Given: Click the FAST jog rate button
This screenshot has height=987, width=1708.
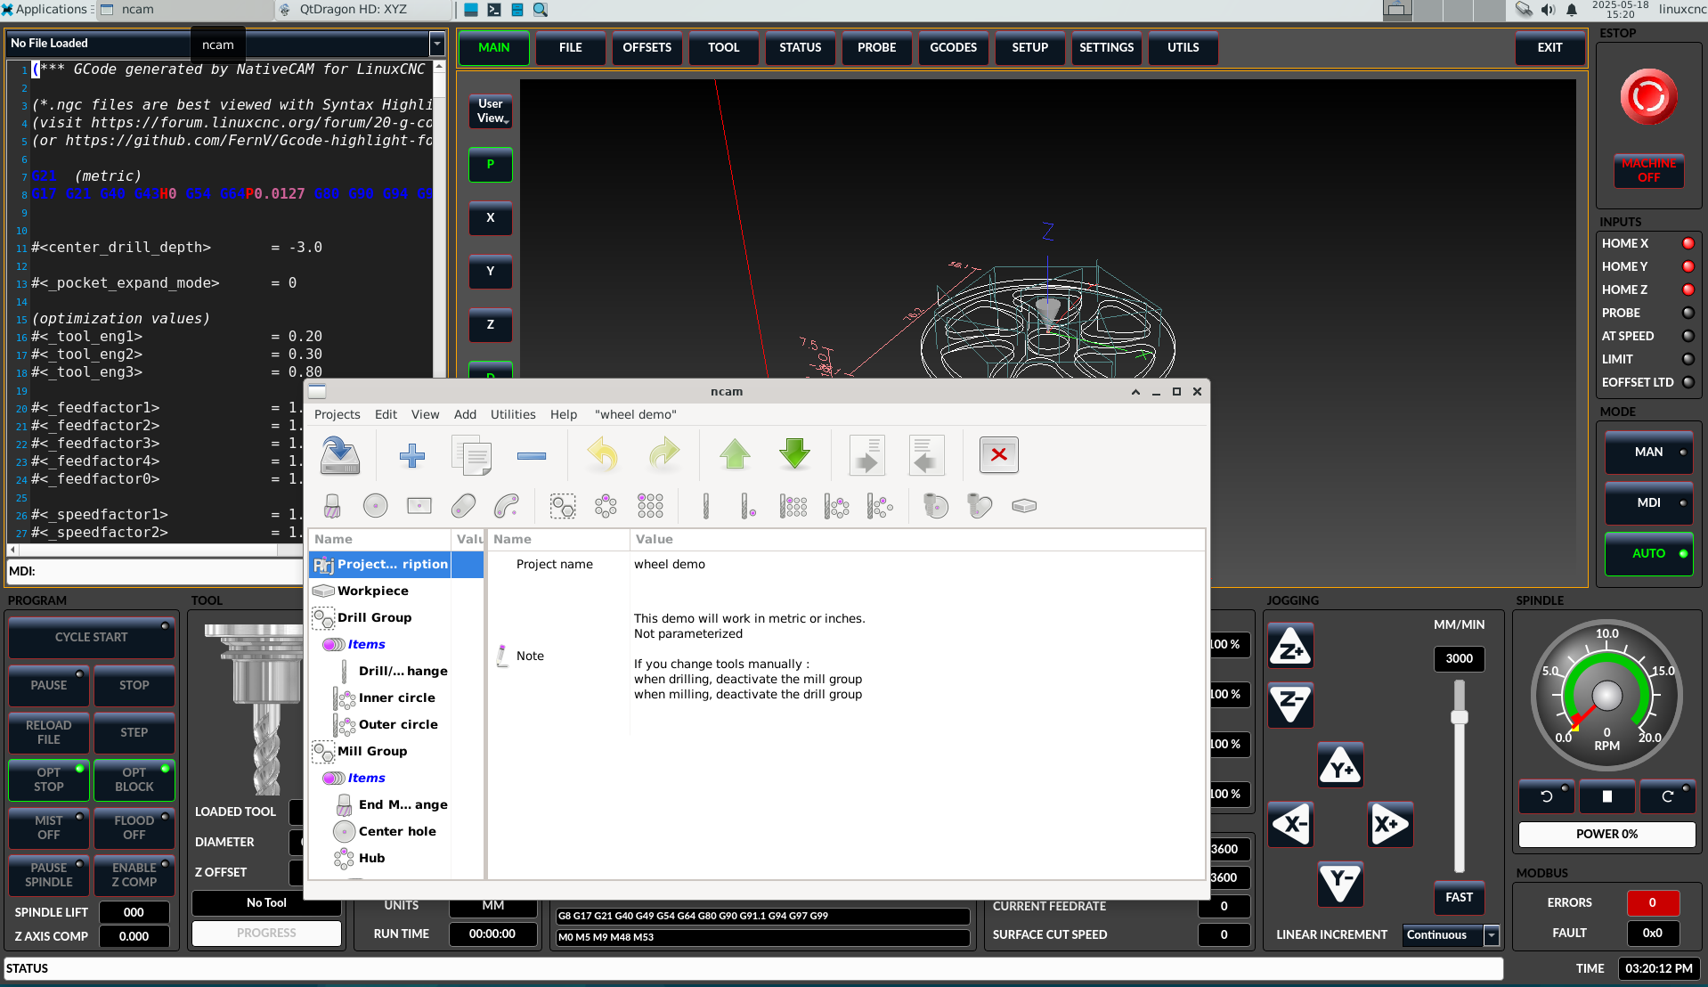Looking at the screenshot, I should tap(1459, 898).
